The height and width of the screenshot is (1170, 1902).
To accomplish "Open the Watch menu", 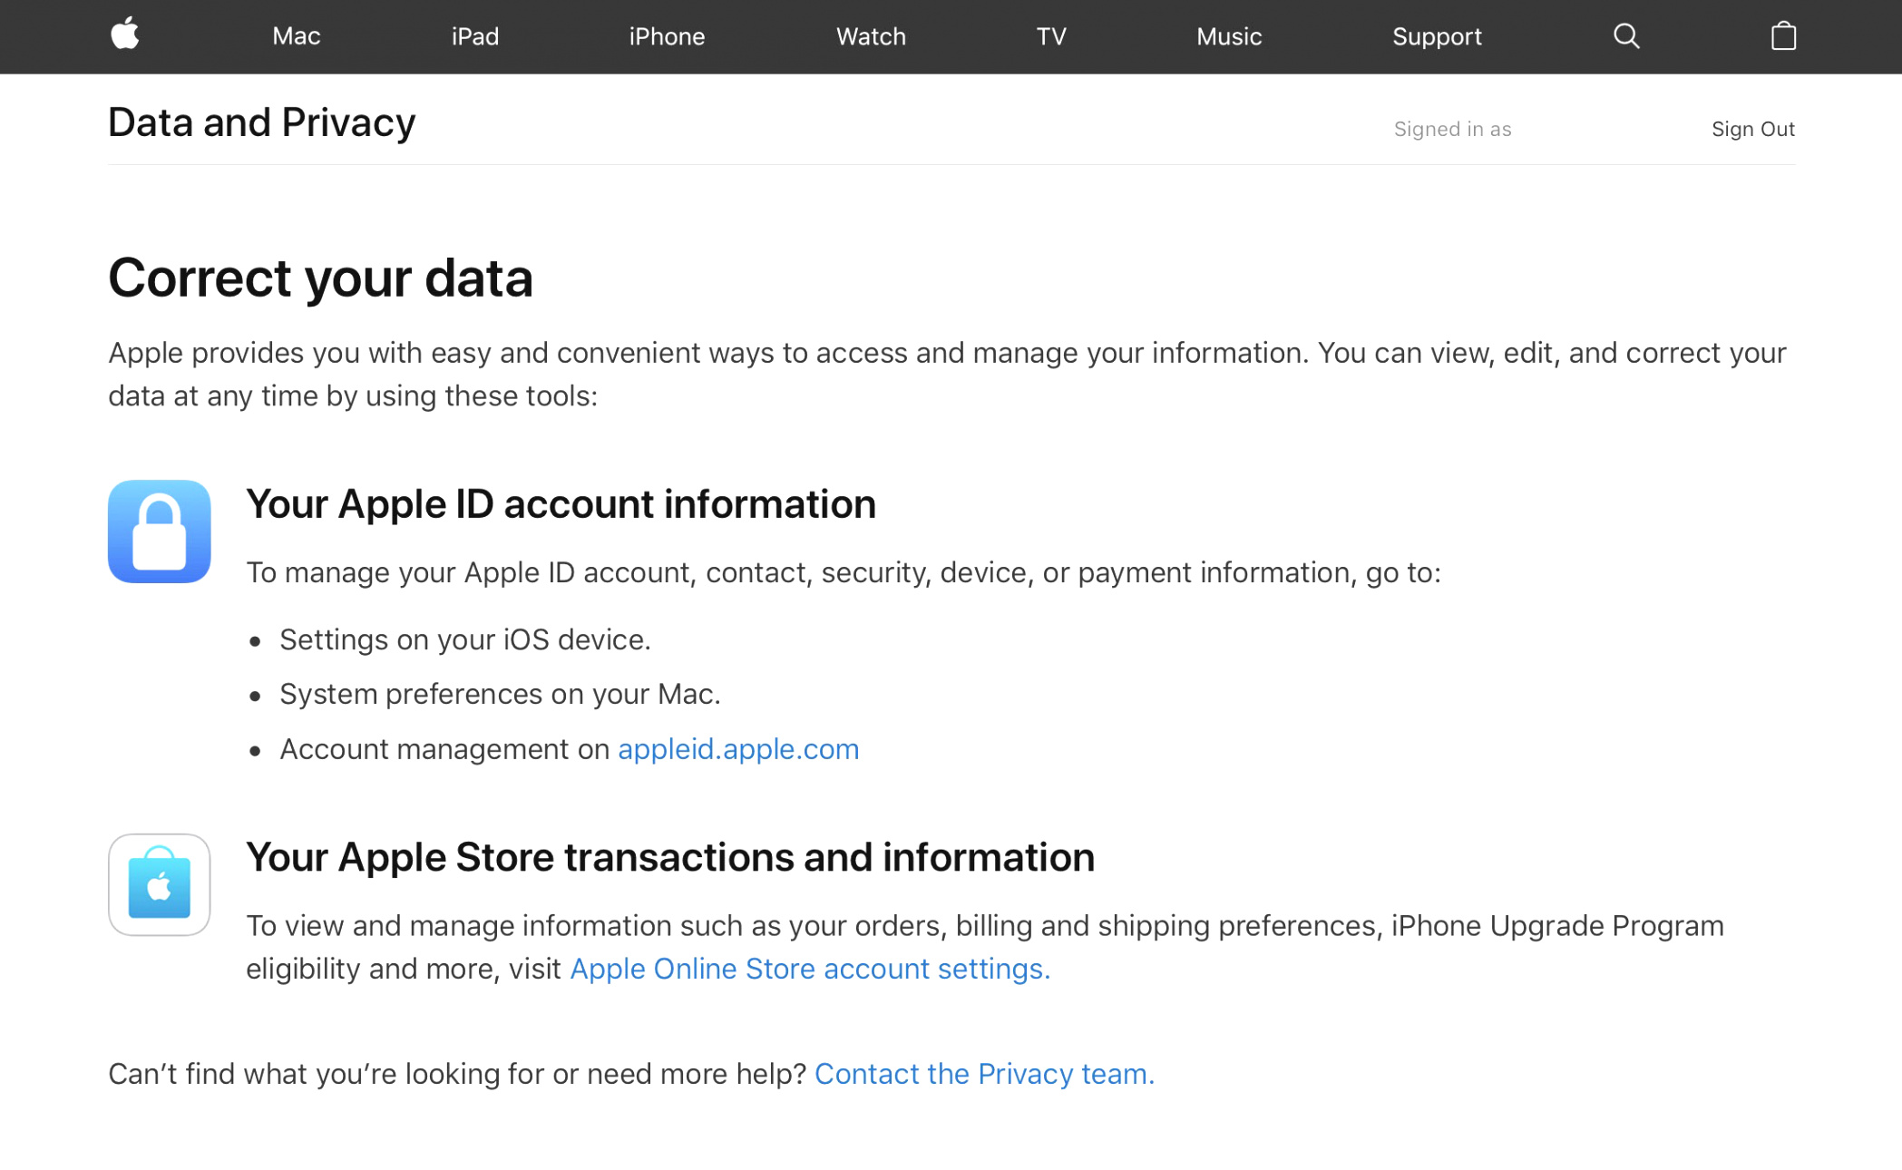I will (871, 36).
